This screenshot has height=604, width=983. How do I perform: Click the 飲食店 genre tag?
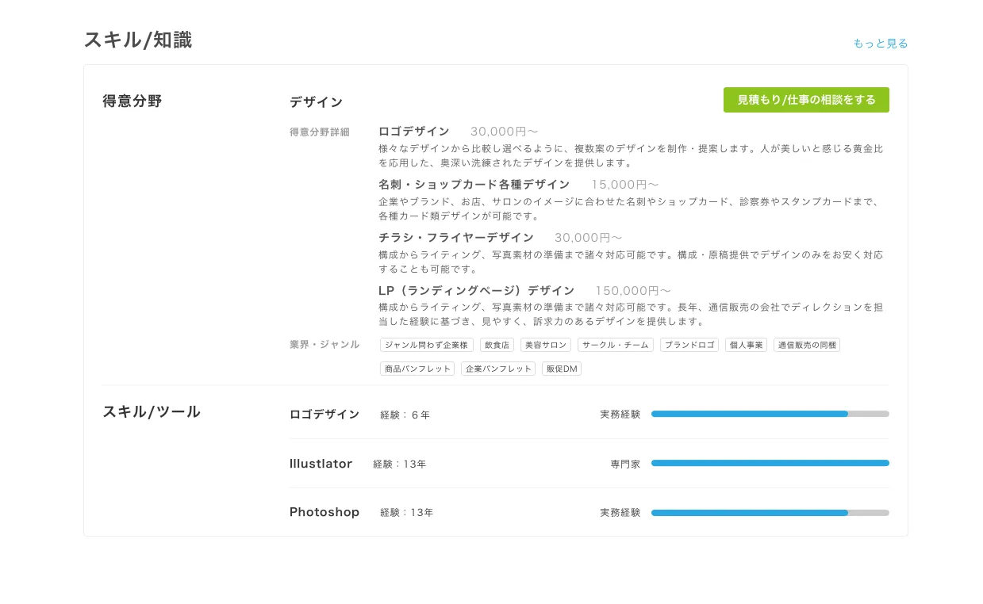[x=497, y=345]
